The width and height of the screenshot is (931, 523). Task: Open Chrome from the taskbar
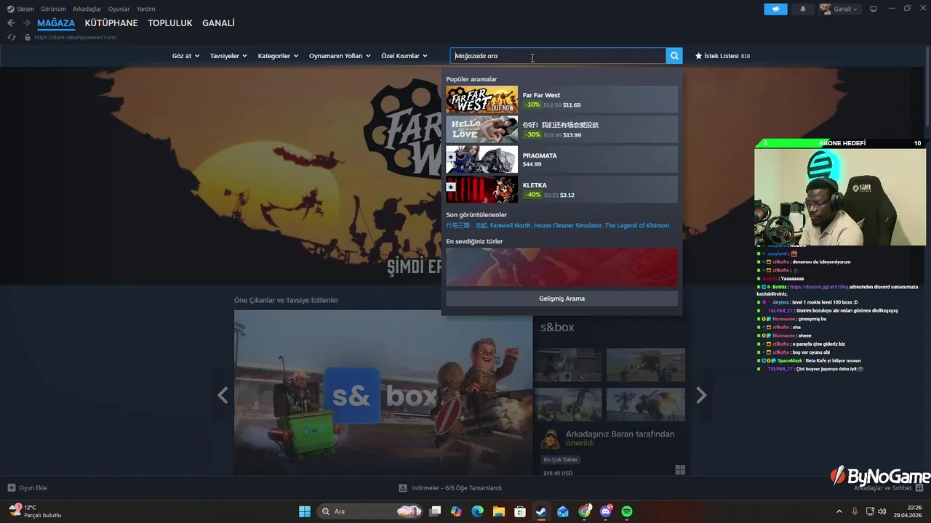tap(584, 511)
